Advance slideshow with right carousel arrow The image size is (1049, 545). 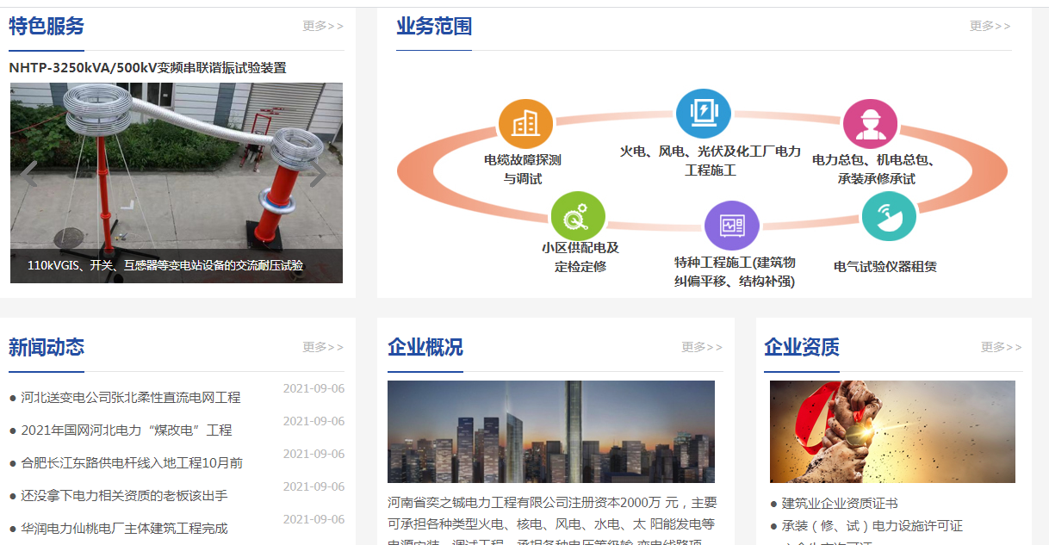click(x=318, y=174)
